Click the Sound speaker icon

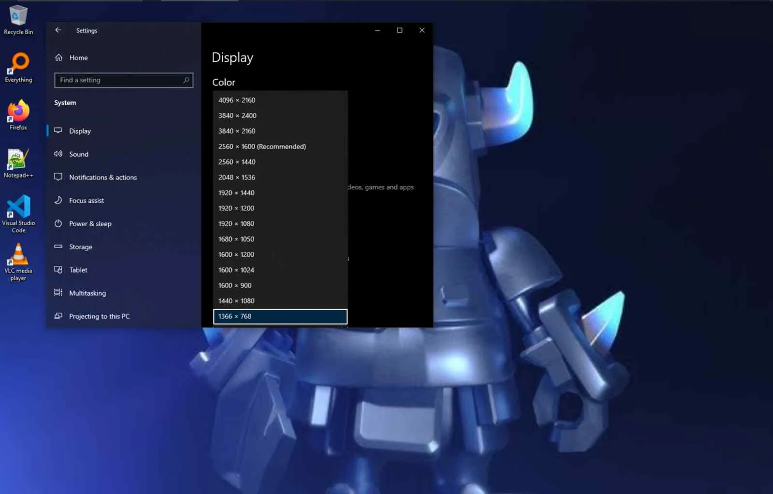point(58,154)
